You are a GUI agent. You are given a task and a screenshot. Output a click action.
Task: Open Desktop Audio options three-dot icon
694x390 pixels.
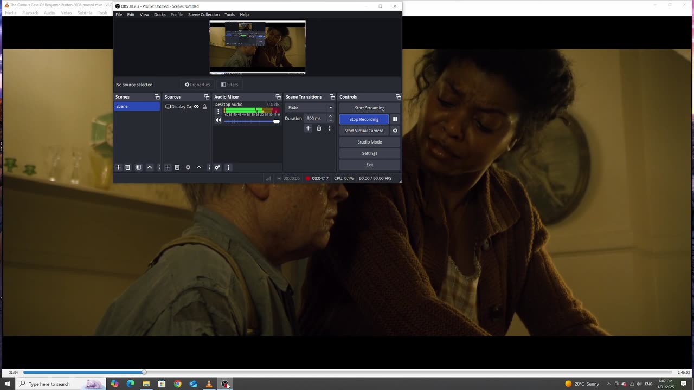click(x=219, y=112)
